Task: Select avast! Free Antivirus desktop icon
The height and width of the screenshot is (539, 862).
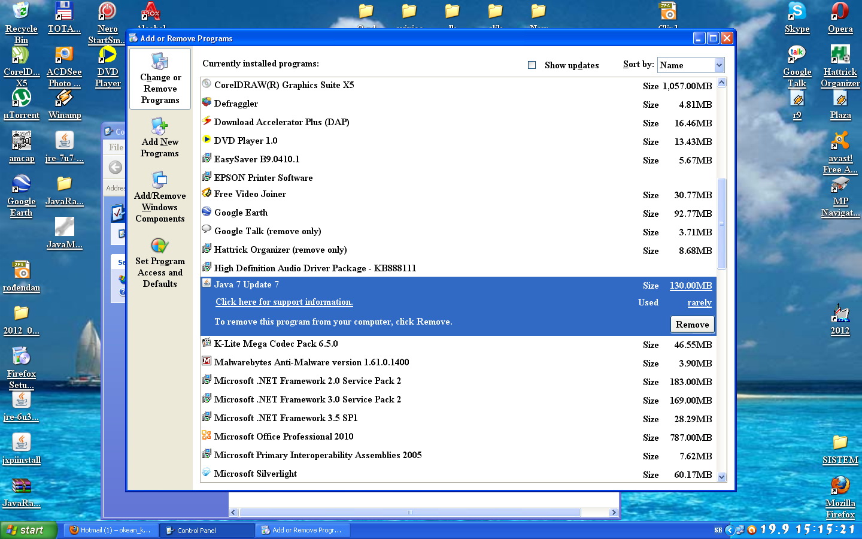Action: 840,153
